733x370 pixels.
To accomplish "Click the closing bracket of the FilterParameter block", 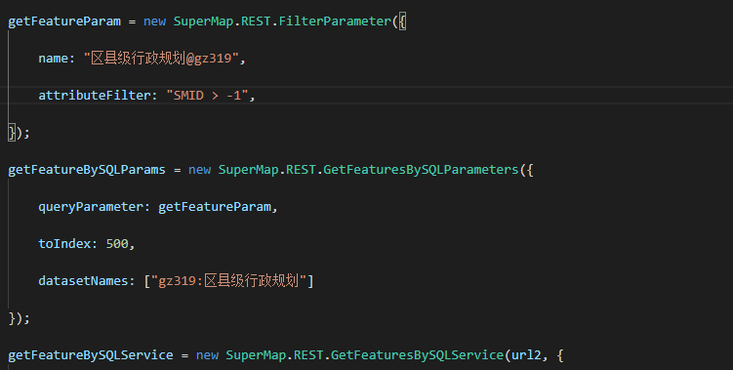I will click(12, 133).
